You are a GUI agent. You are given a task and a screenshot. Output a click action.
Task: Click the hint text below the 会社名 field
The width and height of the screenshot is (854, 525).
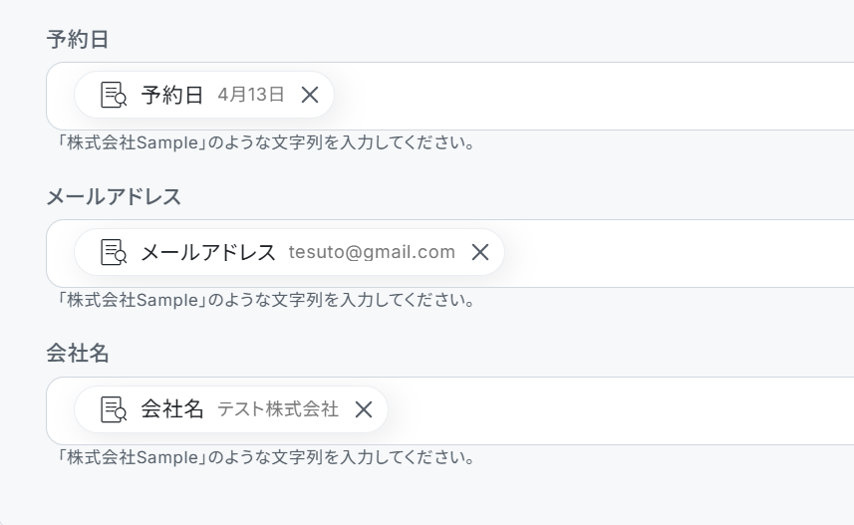265,458
